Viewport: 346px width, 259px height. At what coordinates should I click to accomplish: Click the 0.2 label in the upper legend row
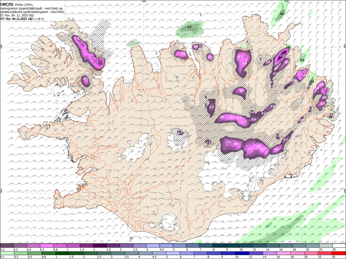click(2, 250)
